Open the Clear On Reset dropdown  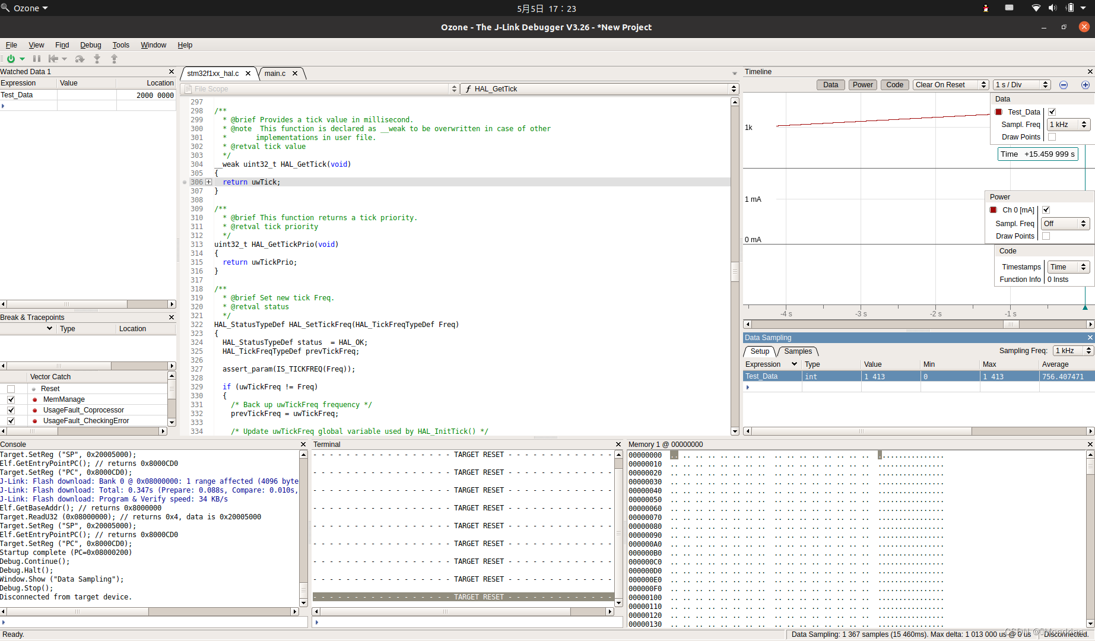pos(950,85)
